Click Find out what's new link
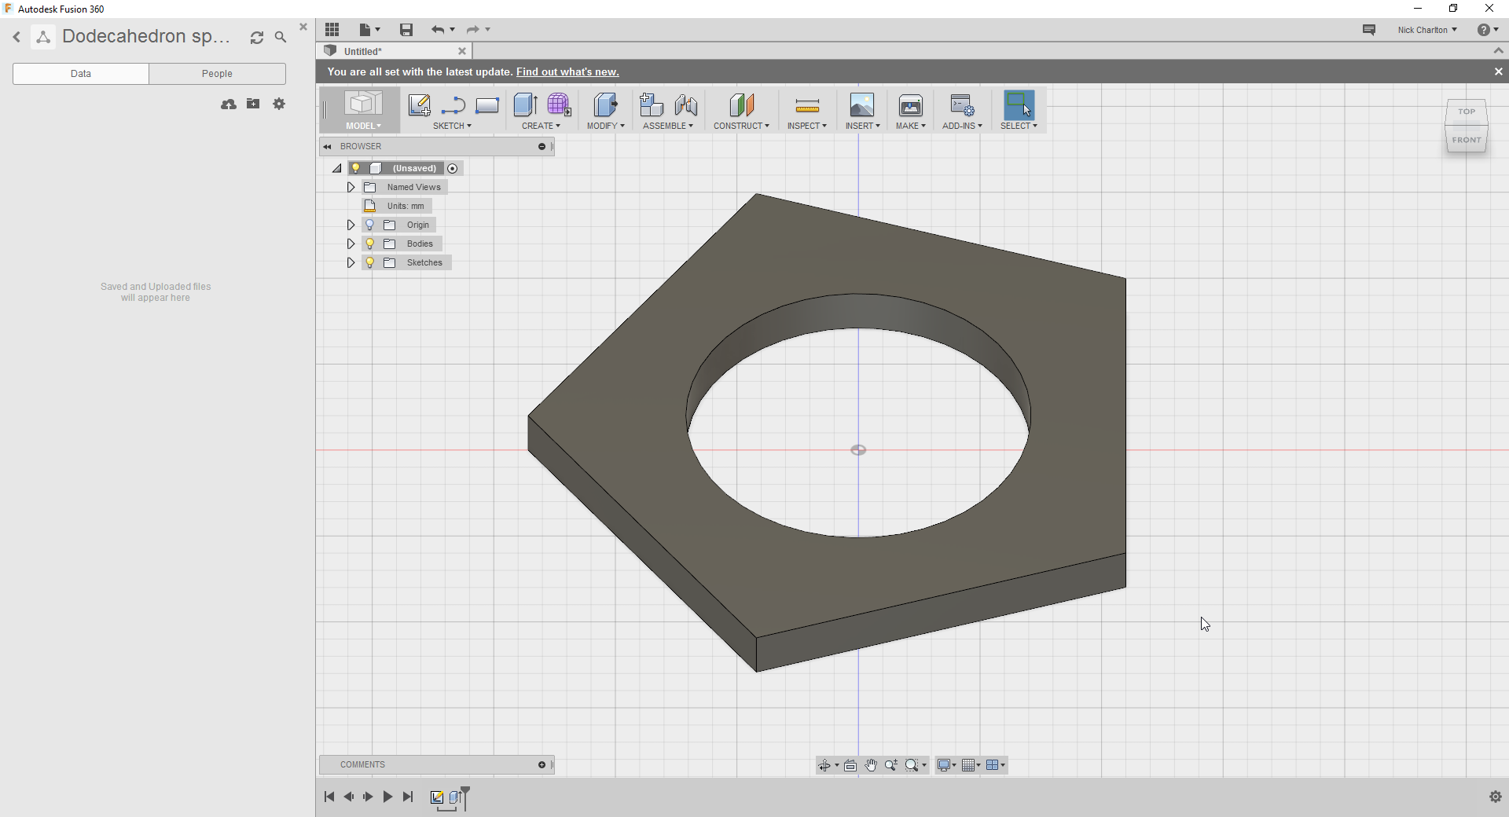Screen dimensions: 1509x817 tap(567, 71)
